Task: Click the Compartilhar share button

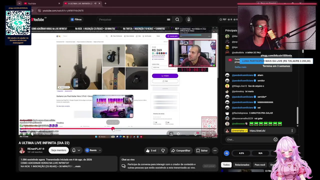Action: point(181,150)
